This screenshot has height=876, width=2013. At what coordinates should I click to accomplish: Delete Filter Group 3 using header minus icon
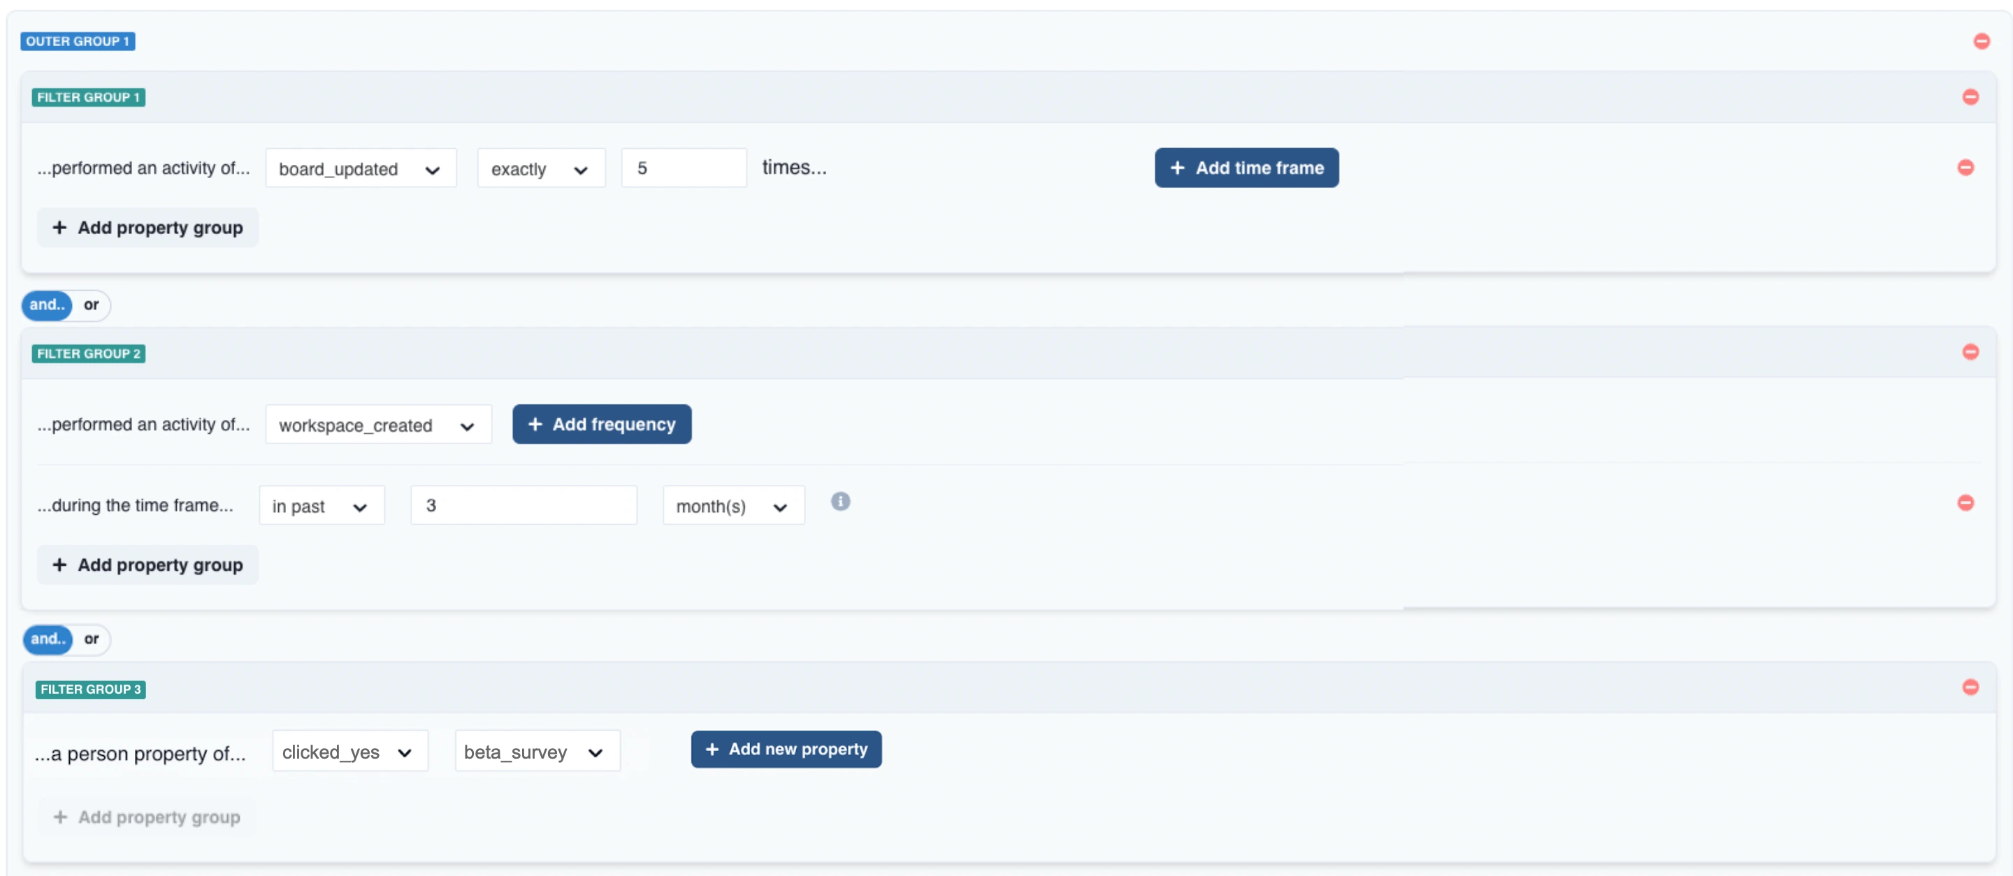pyautogui.click(x=1970, y=687)
